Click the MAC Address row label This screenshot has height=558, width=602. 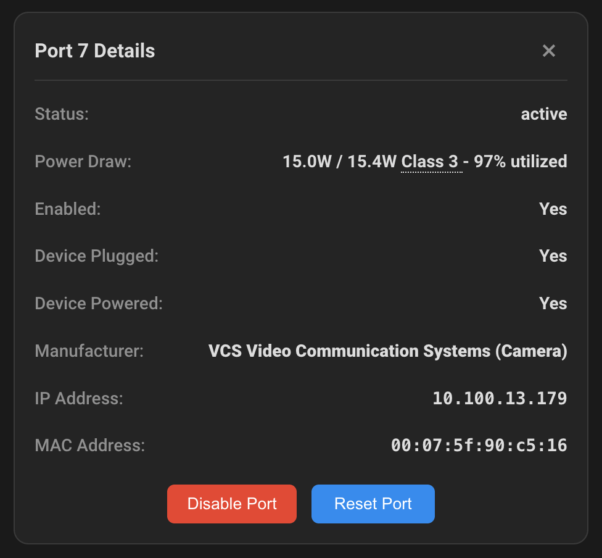click(89, 445)
